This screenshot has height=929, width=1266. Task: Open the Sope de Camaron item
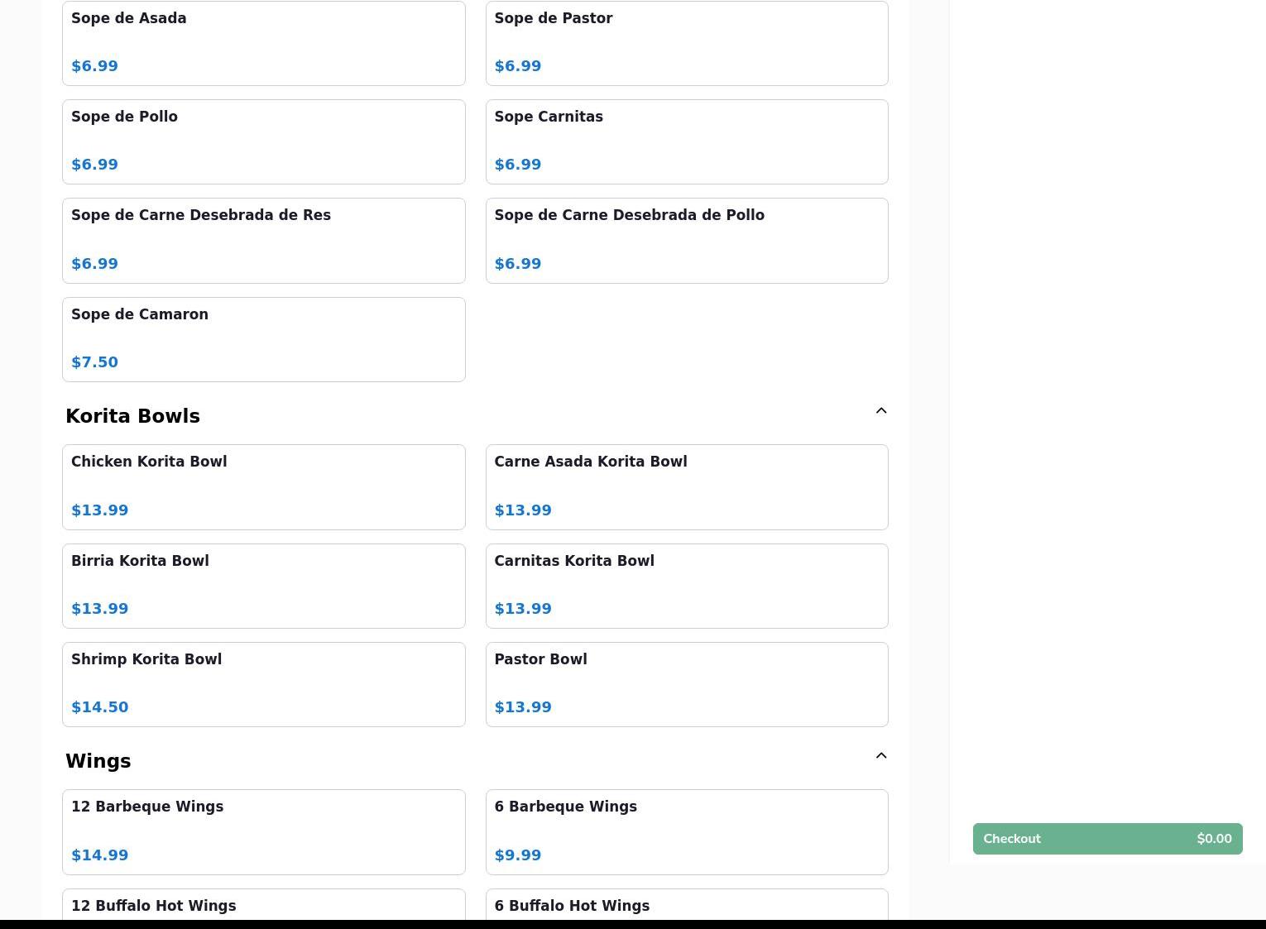[264, 339]
